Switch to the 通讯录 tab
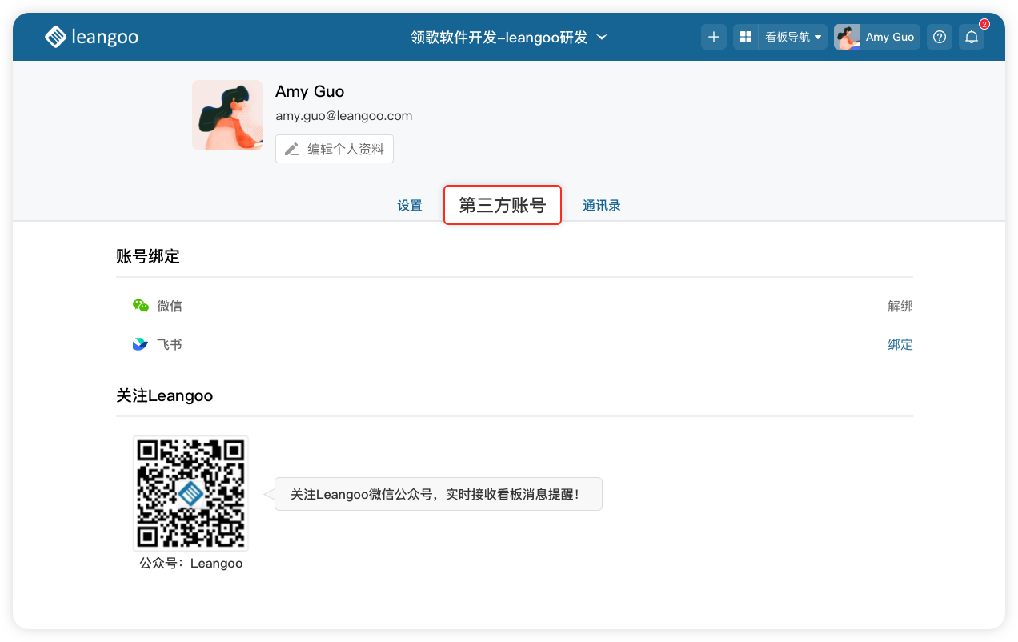 click(602, 206)
